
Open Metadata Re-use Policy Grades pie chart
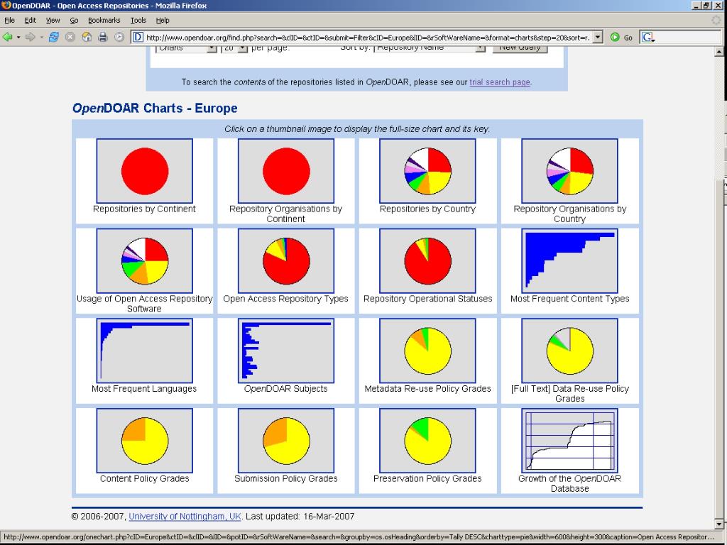click(427, 351)
